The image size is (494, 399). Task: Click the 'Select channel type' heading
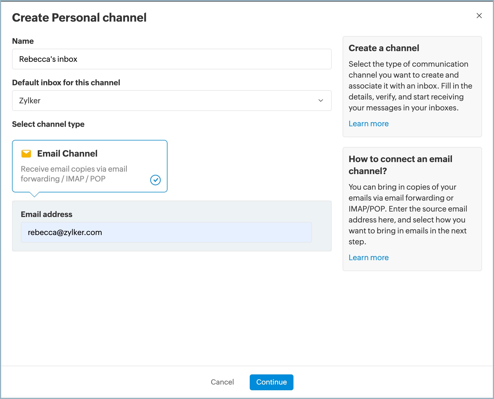point(48,124)
